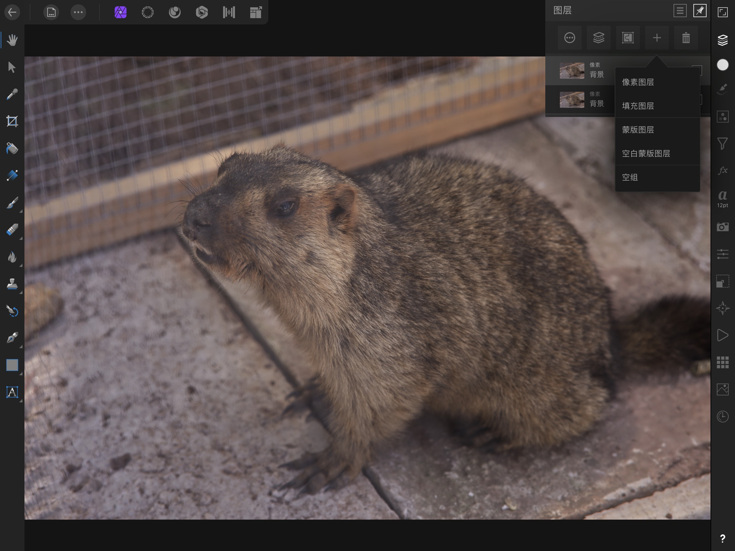Select the bottom 背景 layer thumbnail
Image resolution: width=735 pixels, height=551 pixels.
coord(572,100)
